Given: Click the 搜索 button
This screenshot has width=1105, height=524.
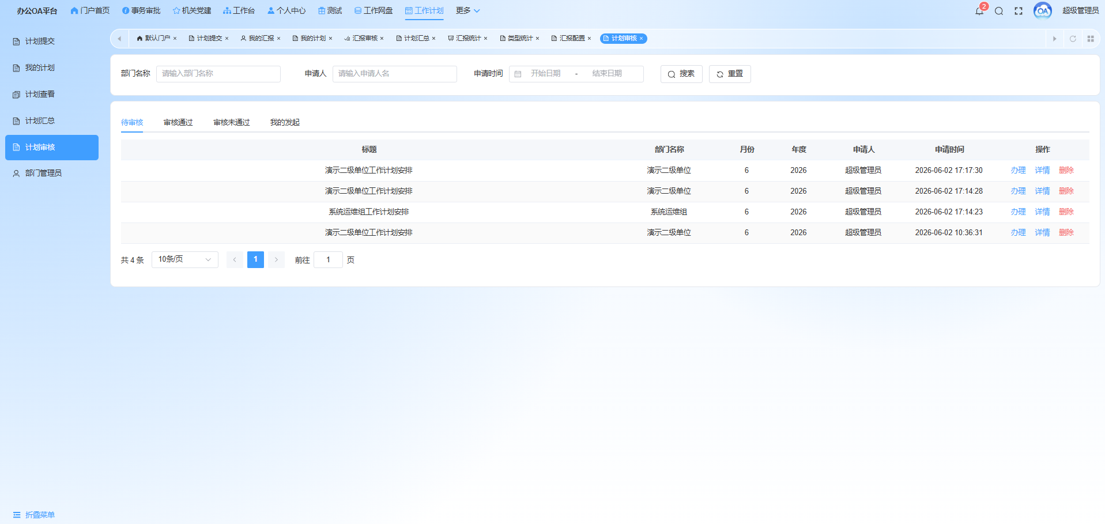Looking at the screenshot, I should pyautogui.click(x=681, y=74).
